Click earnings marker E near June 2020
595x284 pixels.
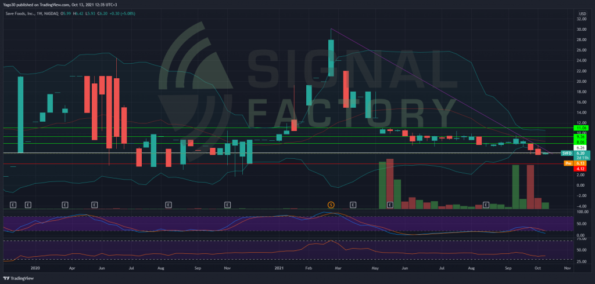(x=95, y=205)
